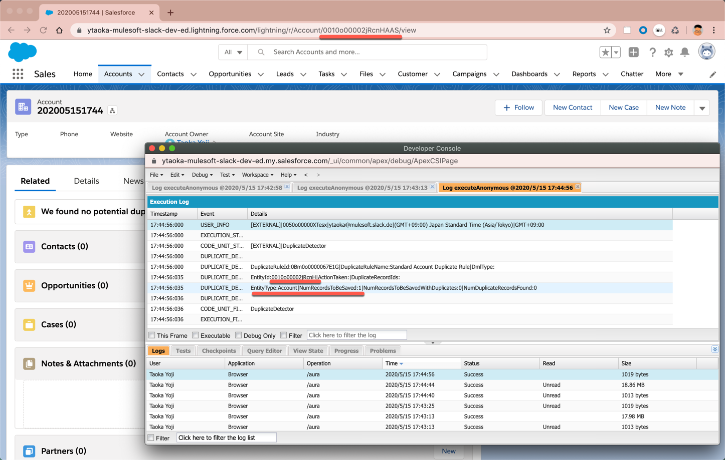Click the Salesforce setup gear icon
Screen dimensions: 725x460
668,52
